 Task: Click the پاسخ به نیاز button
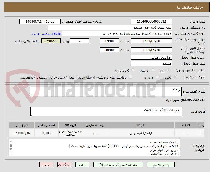coord(161,165)
